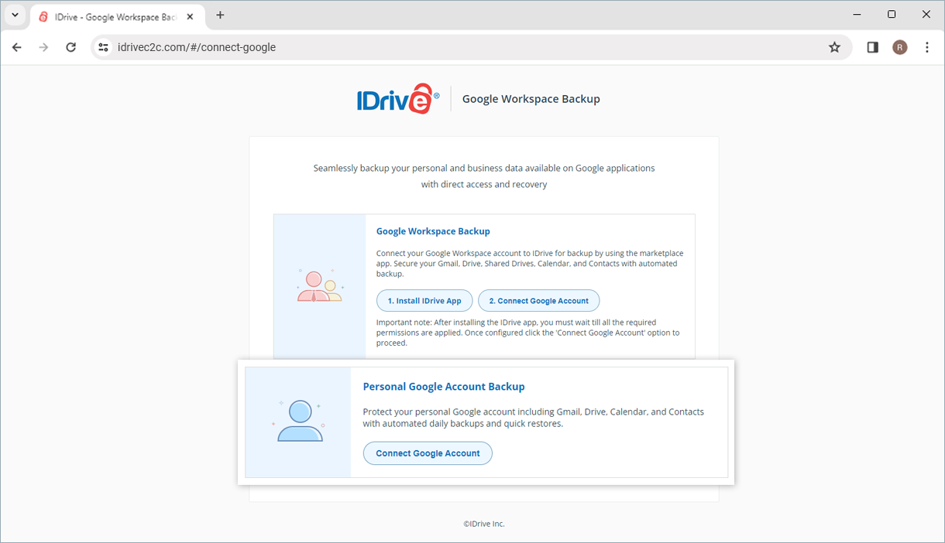945x543 pixels.
Task: Click the browser back arrow
Action: pyautogui.click(x=17, y=47)
